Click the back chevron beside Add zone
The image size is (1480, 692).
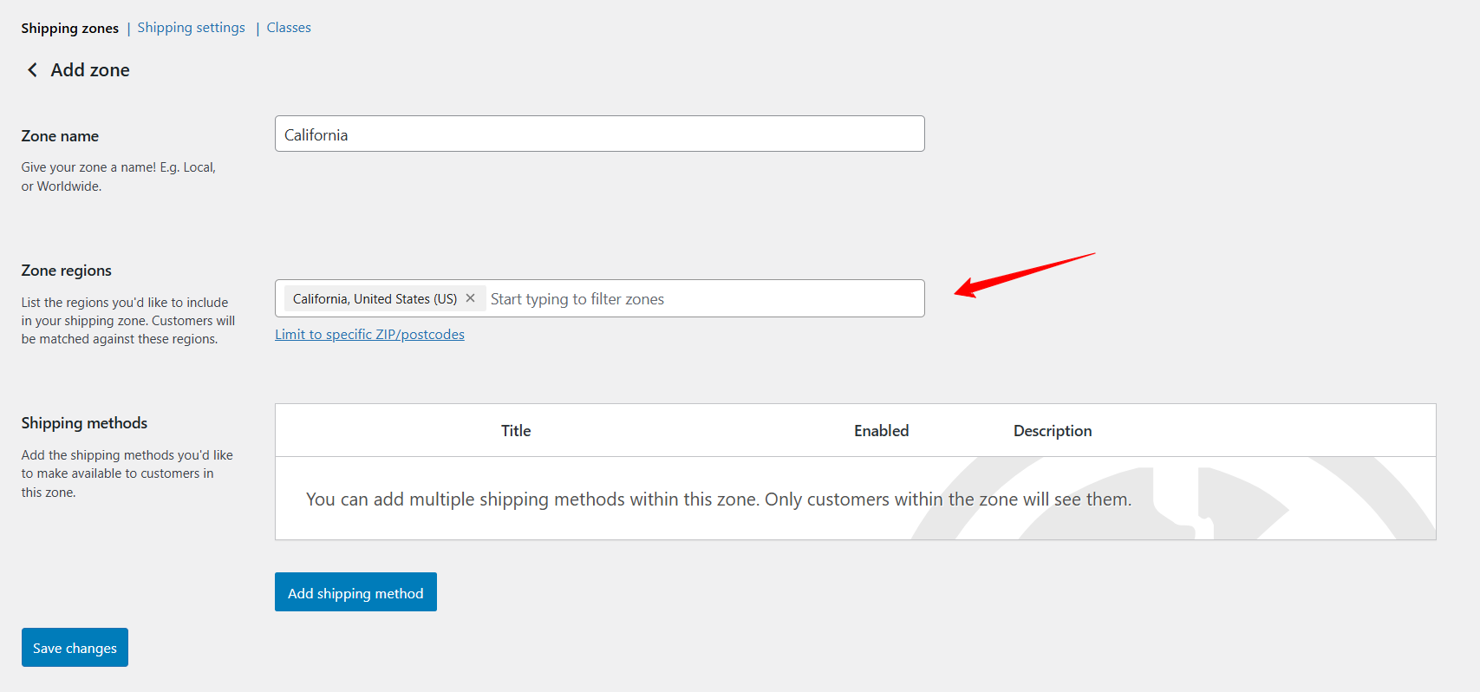(x=32, y=70)
